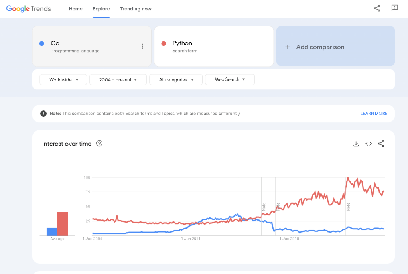Click 'Programming language' subtitle under Go

(x=75, y=51)
